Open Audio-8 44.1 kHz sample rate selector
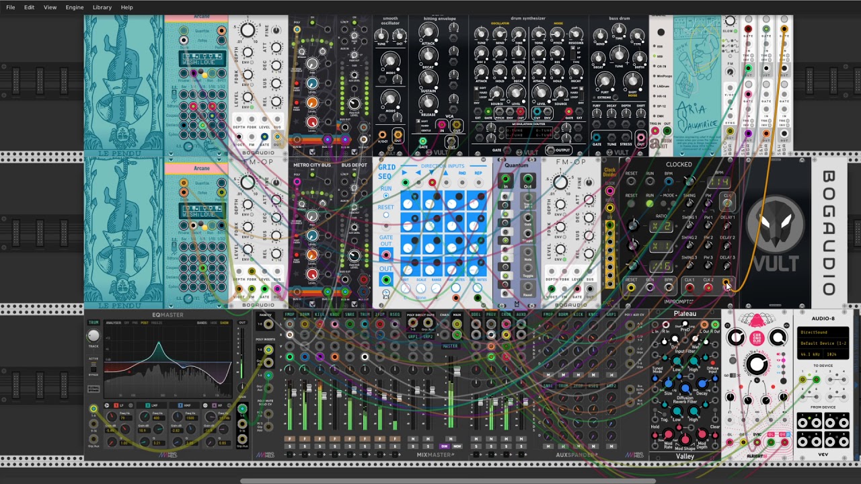 tap(809, 354)
